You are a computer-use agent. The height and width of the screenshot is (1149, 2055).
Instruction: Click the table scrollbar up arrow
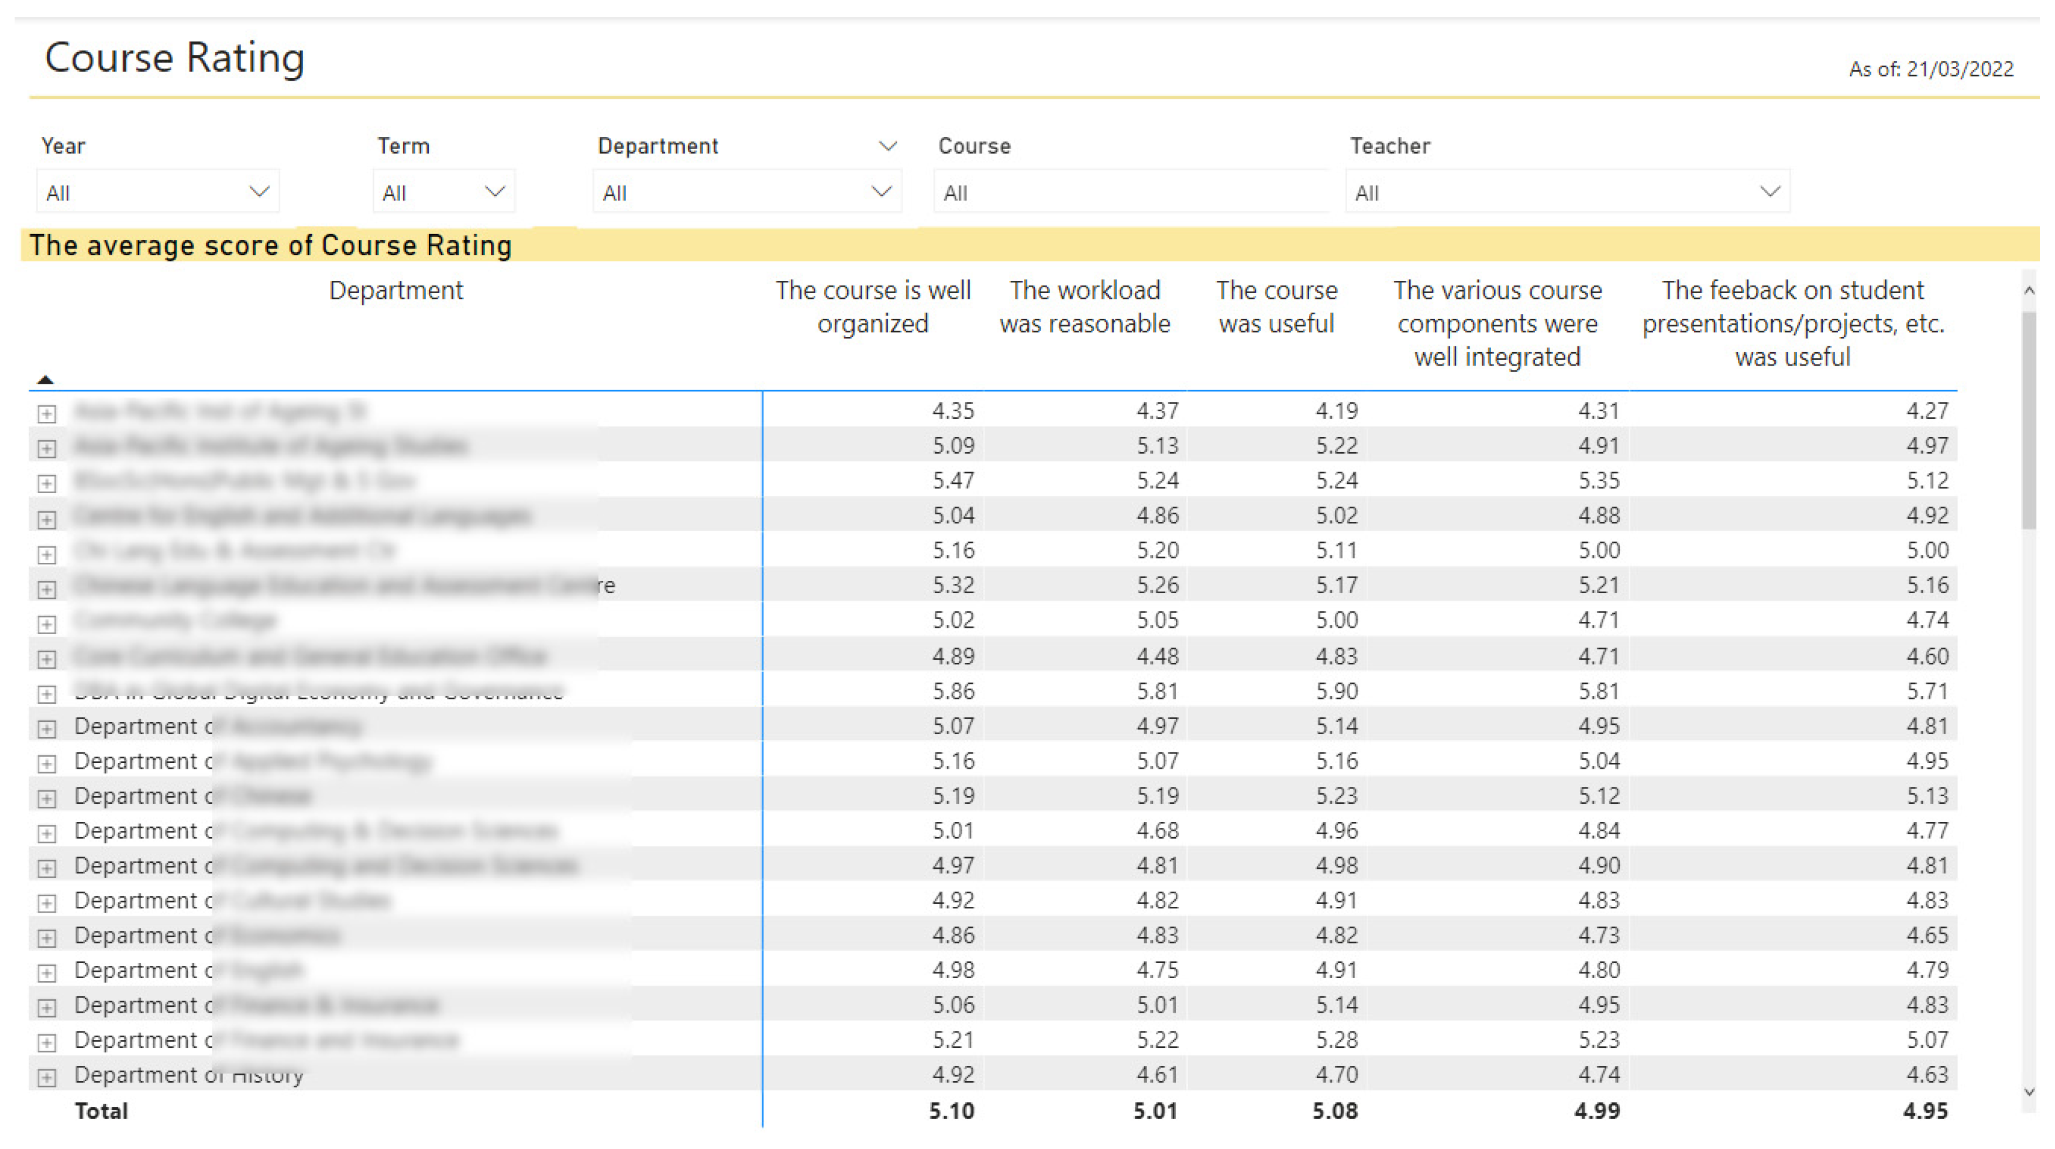pos(2029,291)
